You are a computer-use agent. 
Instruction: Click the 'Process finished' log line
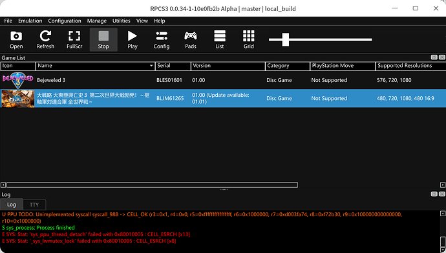(x=38, y=228)
